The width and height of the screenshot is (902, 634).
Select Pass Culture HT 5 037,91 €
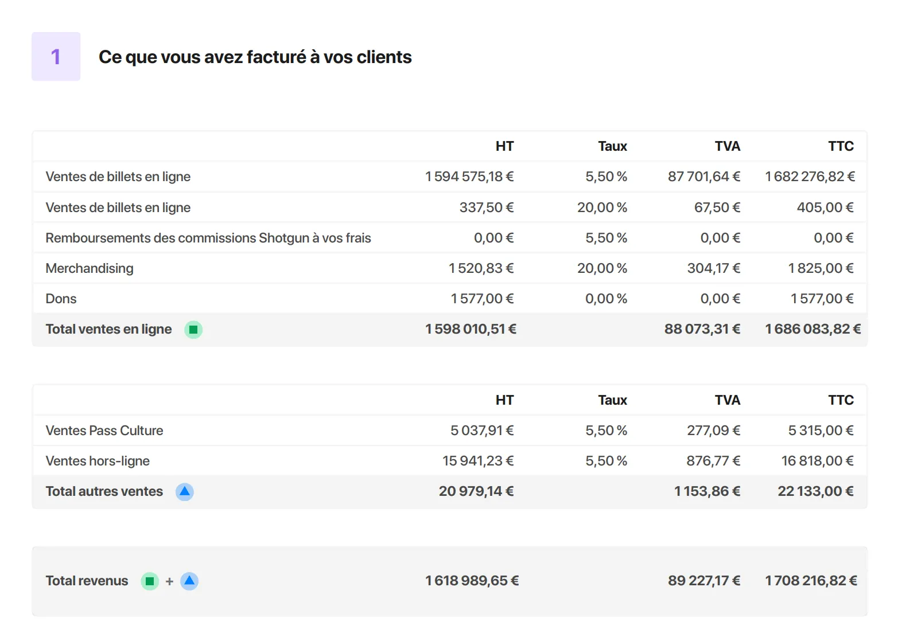(x=482, y=431)
